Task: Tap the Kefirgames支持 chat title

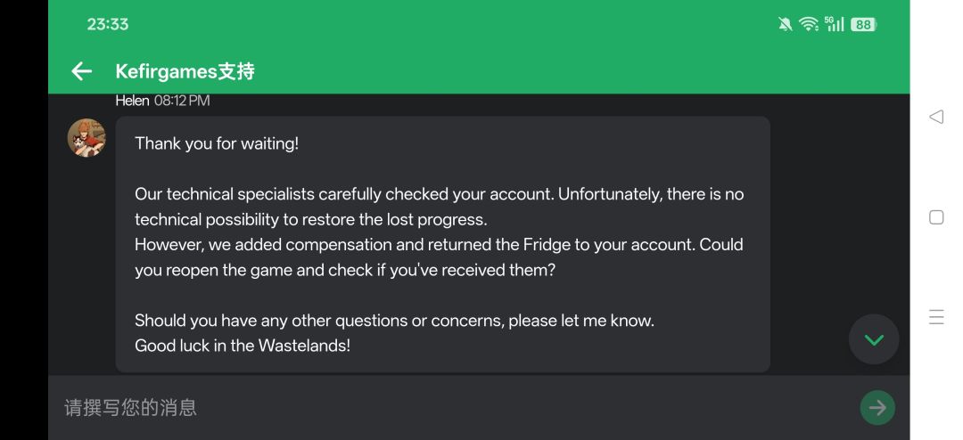Action: pos(185,71)
